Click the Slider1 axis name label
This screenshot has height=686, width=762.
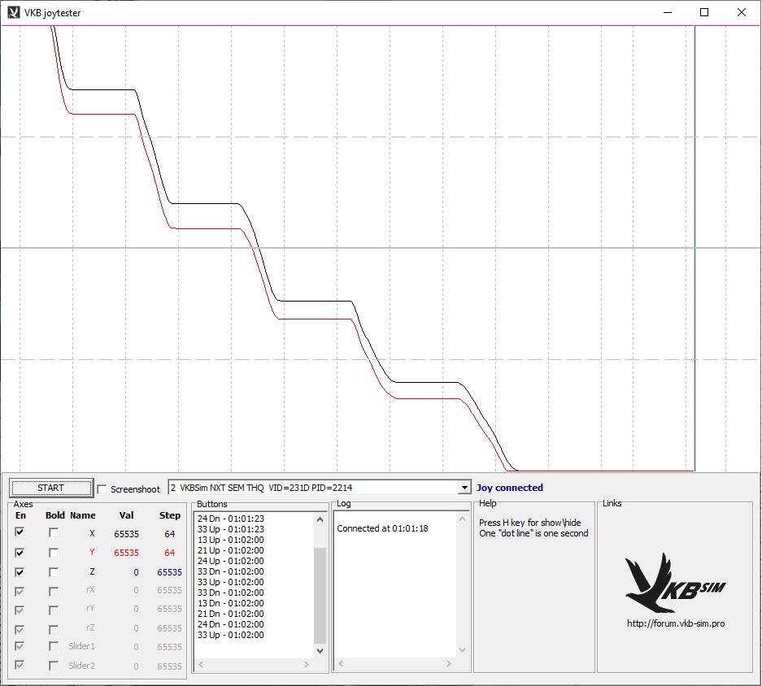point(81,646)
